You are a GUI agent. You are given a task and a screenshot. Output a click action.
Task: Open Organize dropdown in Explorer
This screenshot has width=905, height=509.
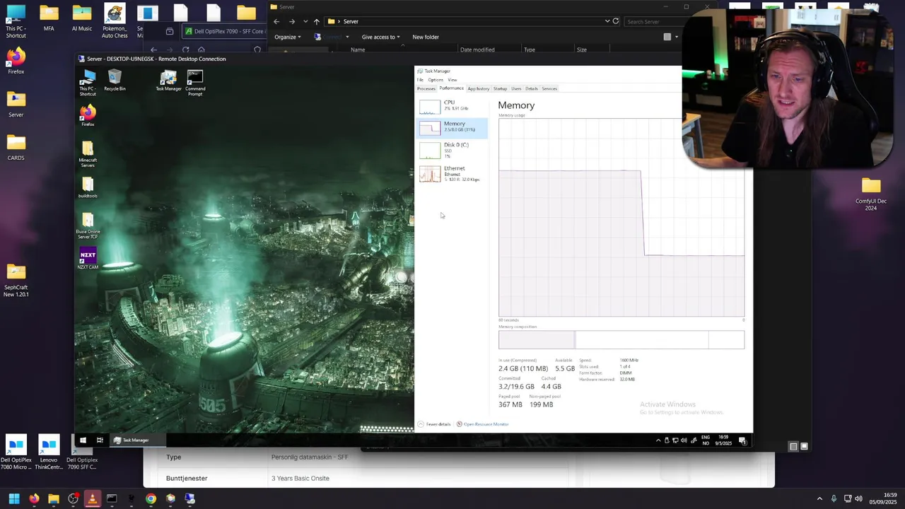click(288, 37)
